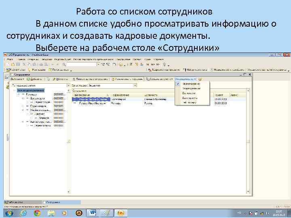The height and width of the screenshot is (218, 291).
Task: Open the Расчет зарплаты по организациям menu
Action: [x=93, y=59]
